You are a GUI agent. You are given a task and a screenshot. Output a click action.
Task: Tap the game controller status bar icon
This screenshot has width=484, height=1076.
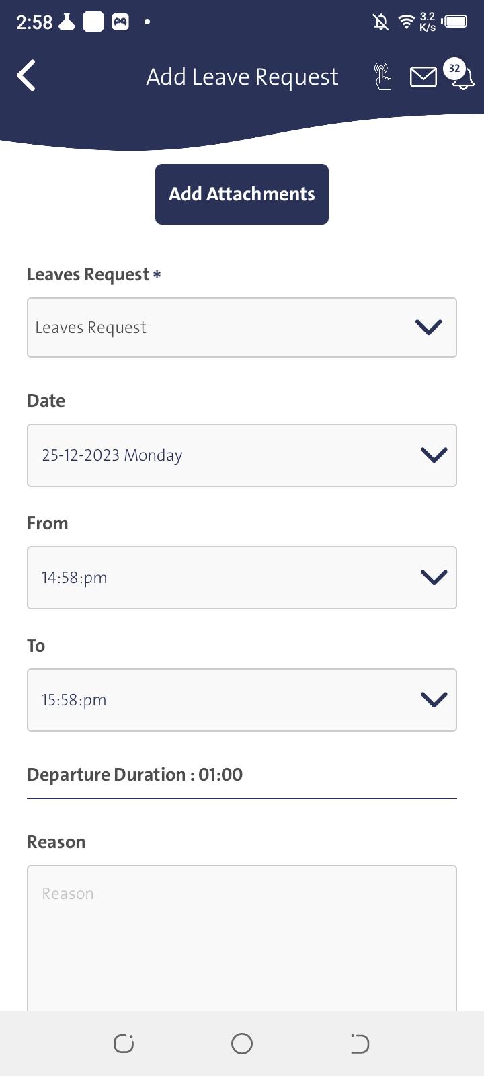click(x=120, y=22)
